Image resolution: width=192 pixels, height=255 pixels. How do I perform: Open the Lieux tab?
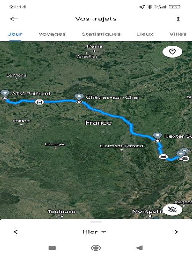click(x=145, y=34)
